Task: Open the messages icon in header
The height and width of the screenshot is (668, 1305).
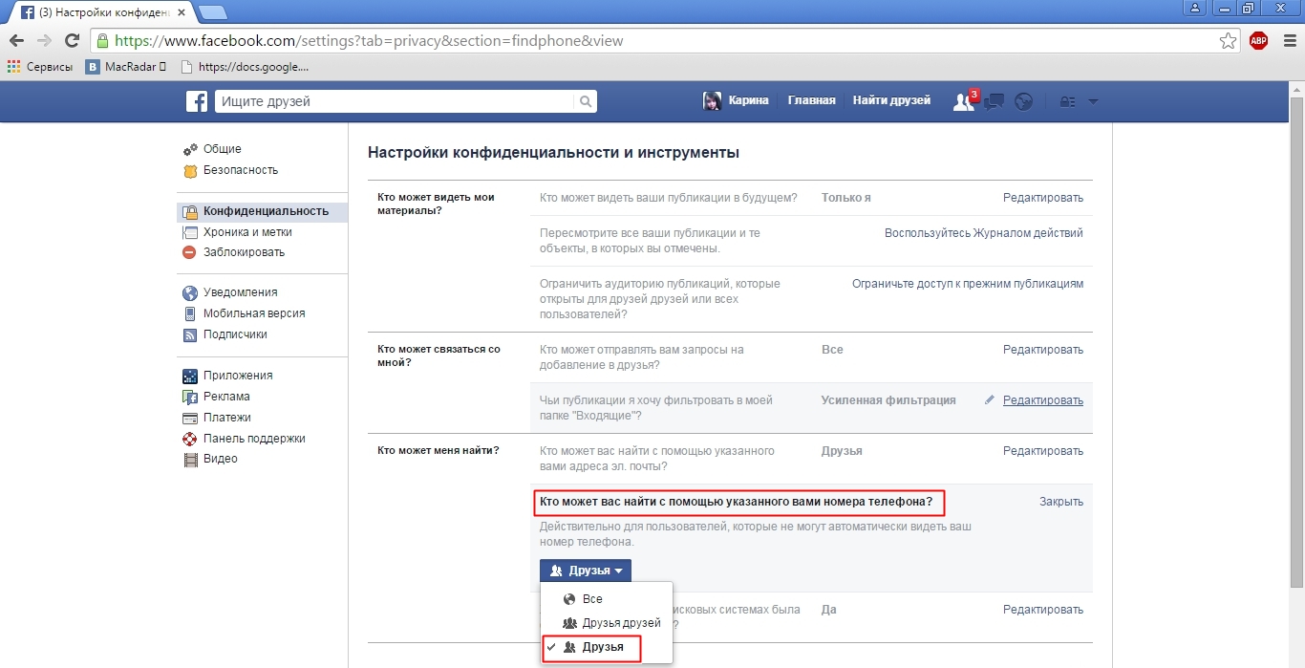Action: click(994, 101)
